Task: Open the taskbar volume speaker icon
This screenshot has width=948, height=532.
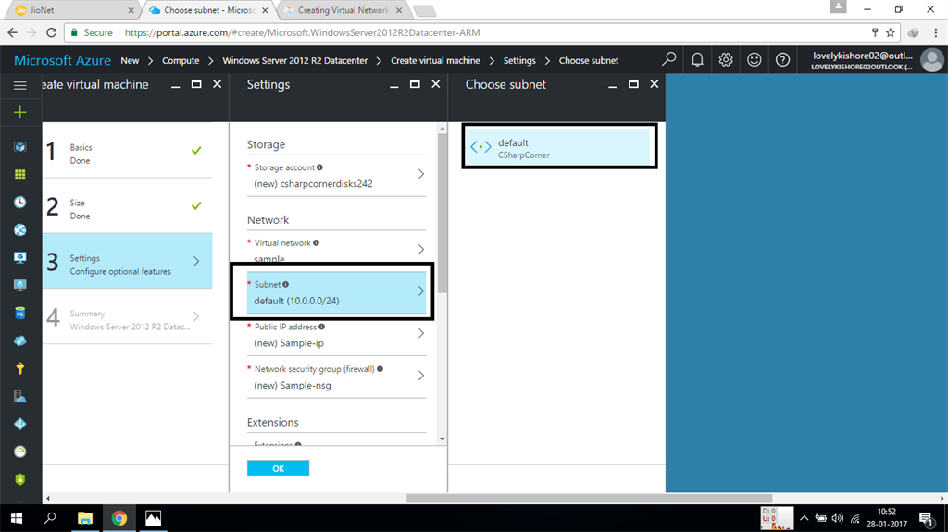Action: pos(837,518)
